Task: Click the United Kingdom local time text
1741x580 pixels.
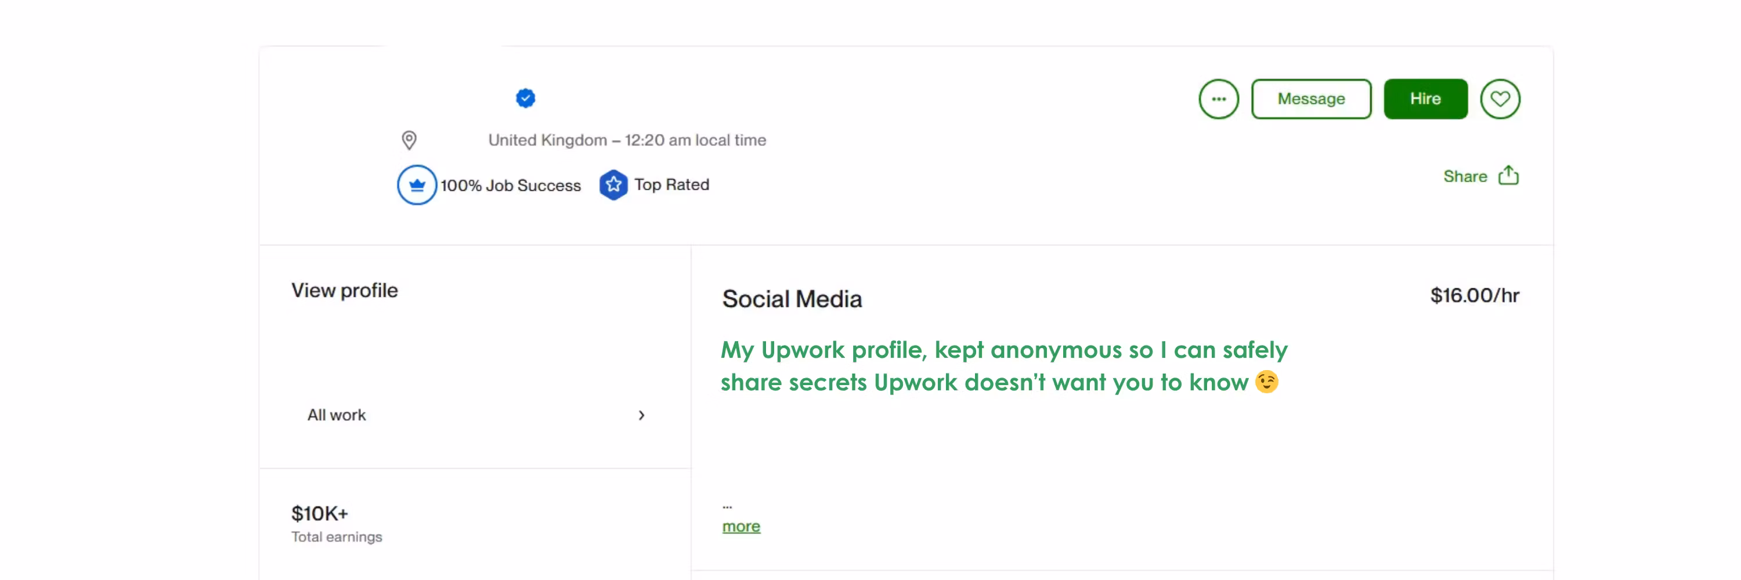Action: [627, 140]
